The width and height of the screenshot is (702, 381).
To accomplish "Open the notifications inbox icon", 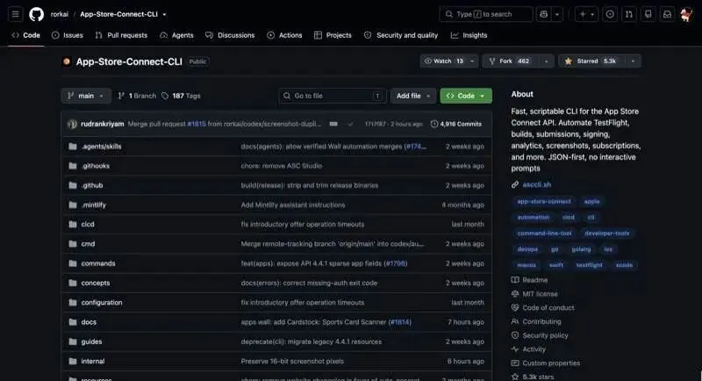I will 667,14.
